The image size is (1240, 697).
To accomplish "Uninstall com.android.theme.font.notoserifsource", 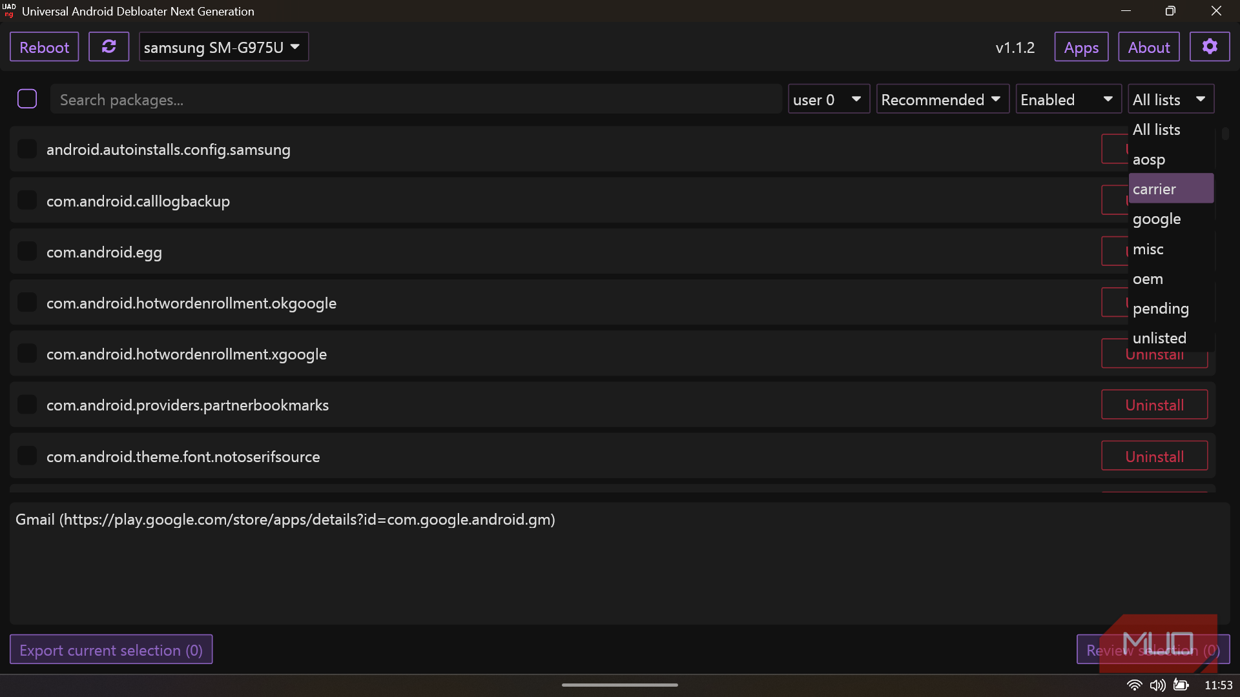I will tap(1154, 456).
